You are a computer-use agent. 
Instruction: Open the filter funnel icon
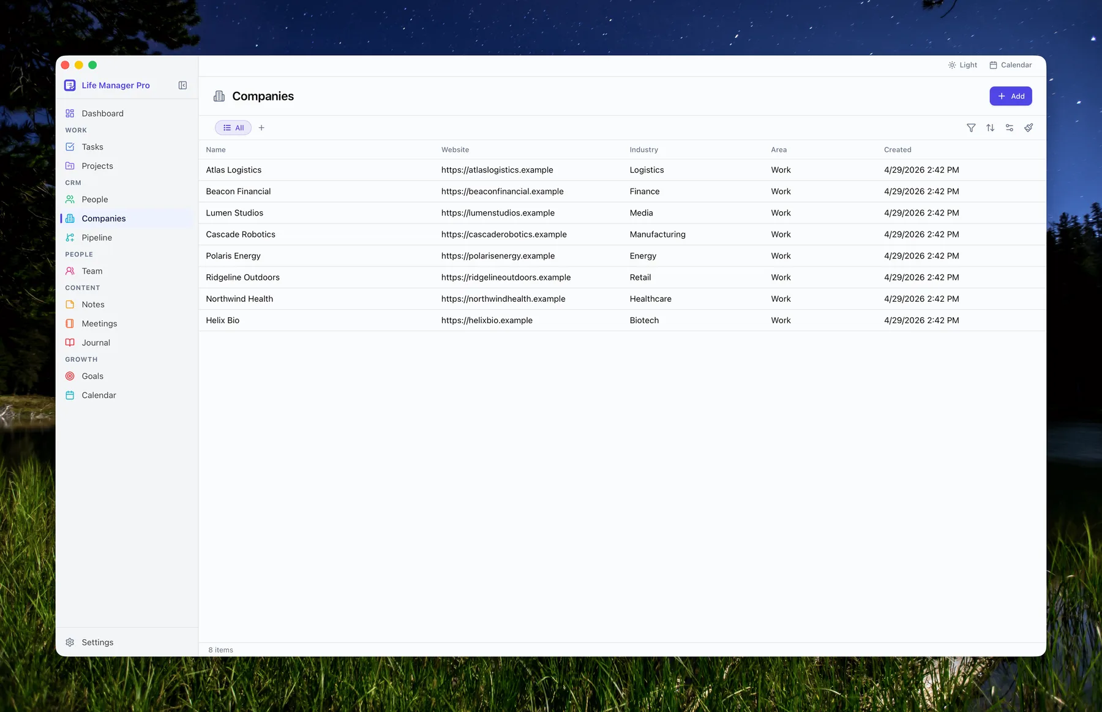971,128
